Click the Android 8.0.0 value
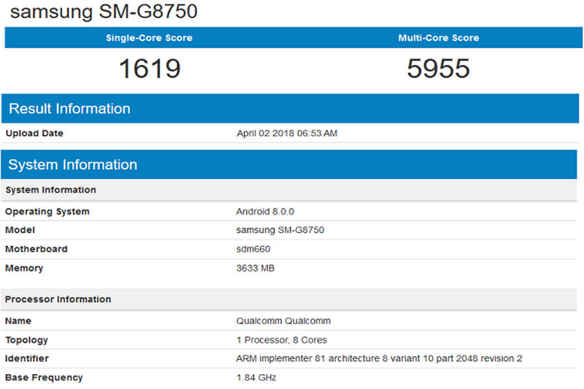Screen dimensions: 584x389 click(x=265, y=211)
